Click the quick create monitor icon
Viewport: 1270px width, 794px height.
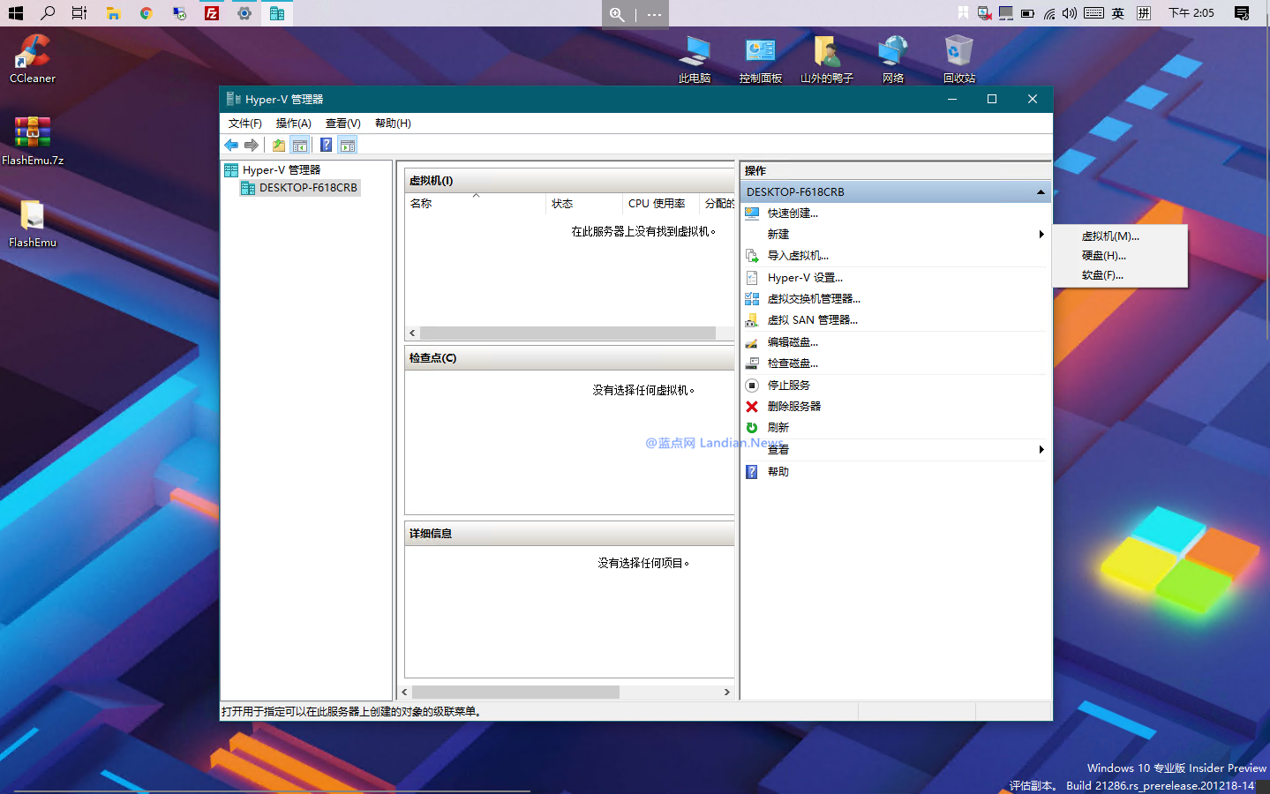point(752,213)
